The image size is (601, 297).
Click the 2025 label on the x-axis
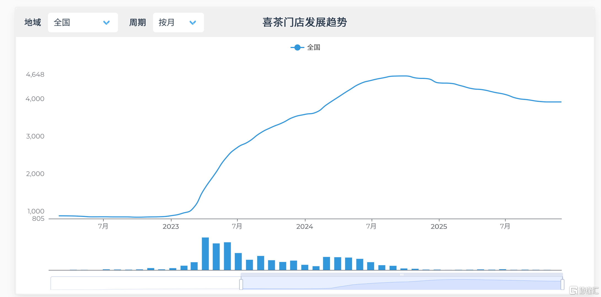click(x=439, y=227)
